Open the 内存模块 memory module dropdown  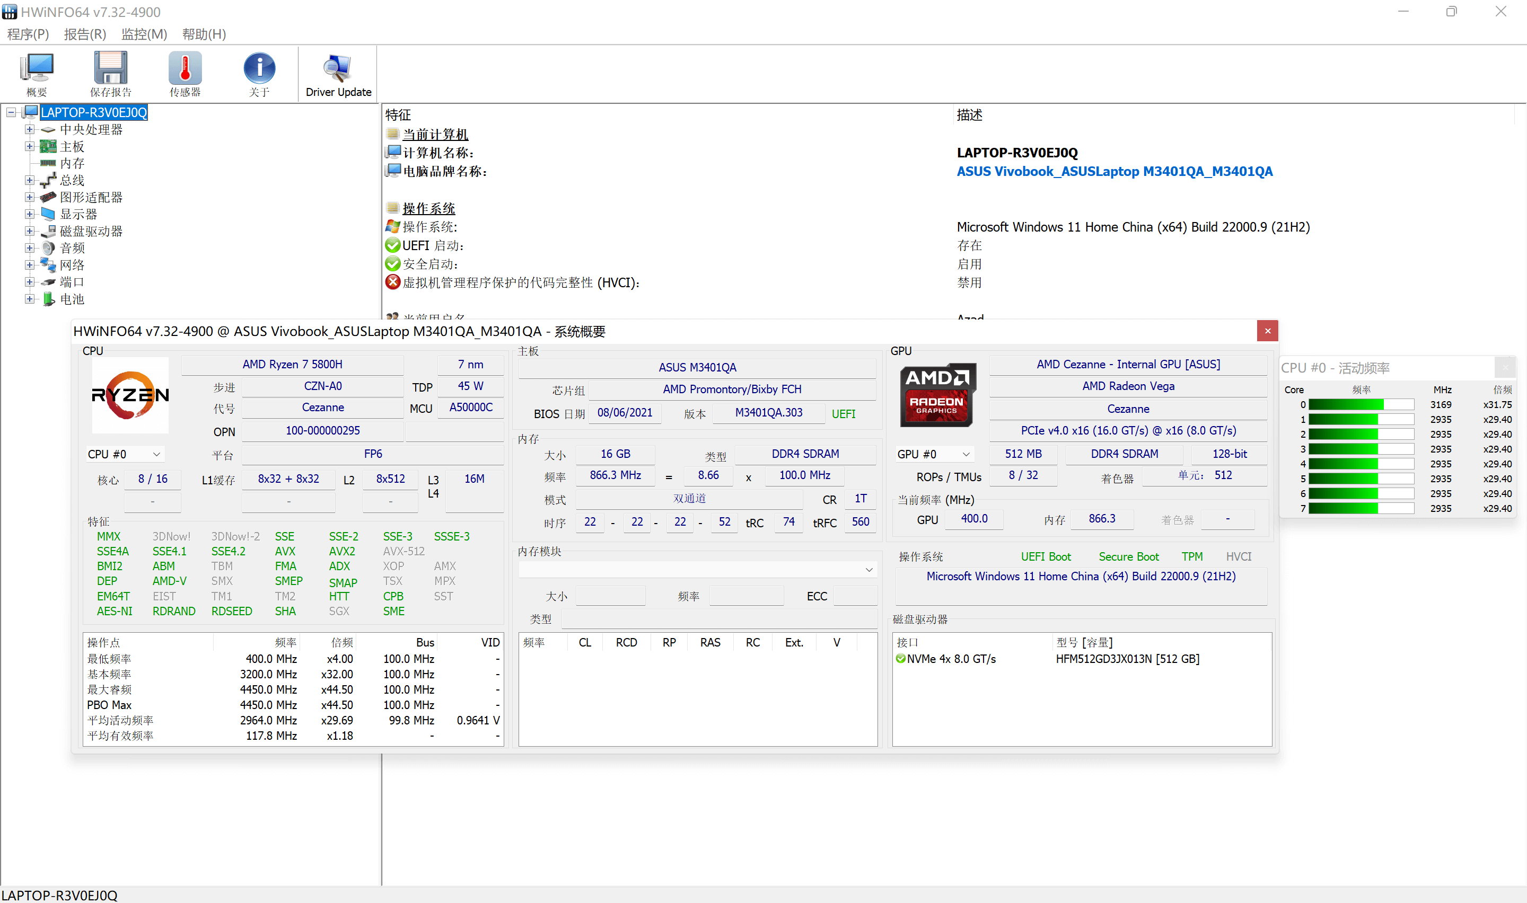click(x=697, y=570)
